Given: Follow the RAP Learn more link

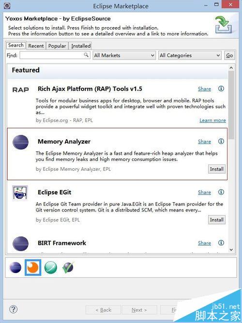Looking at the screenshot, I should [212, 120].
